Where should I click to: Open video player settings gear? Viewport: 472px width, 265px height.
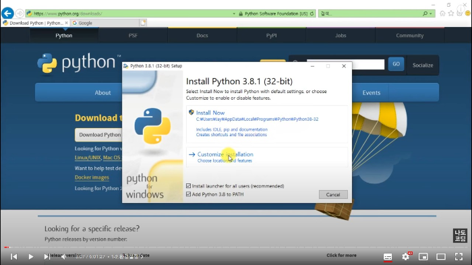coord(406,256)
